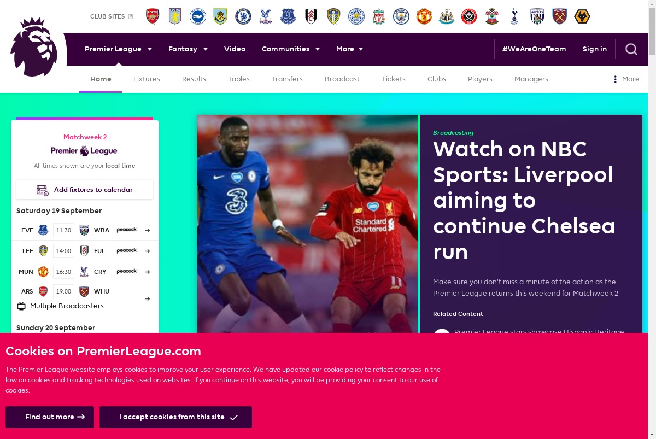Click the CLUB SITES external link

pos(112,16)
